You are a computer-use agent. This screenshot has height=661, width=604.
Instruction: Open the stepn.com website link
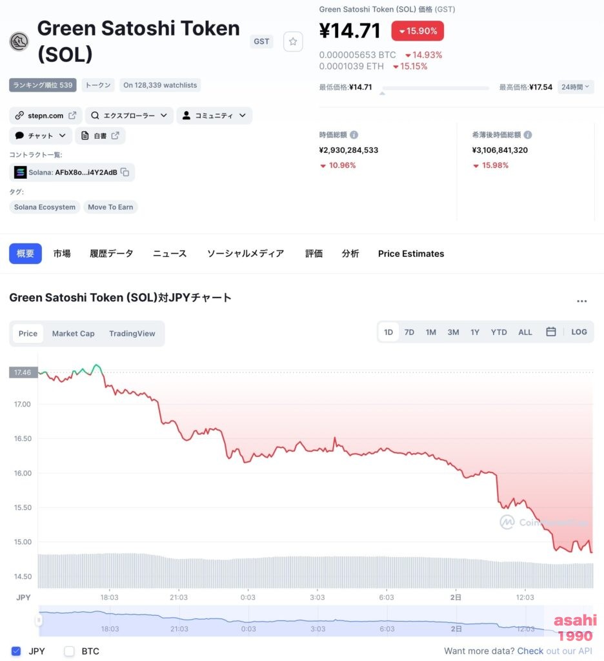point(46,116)
